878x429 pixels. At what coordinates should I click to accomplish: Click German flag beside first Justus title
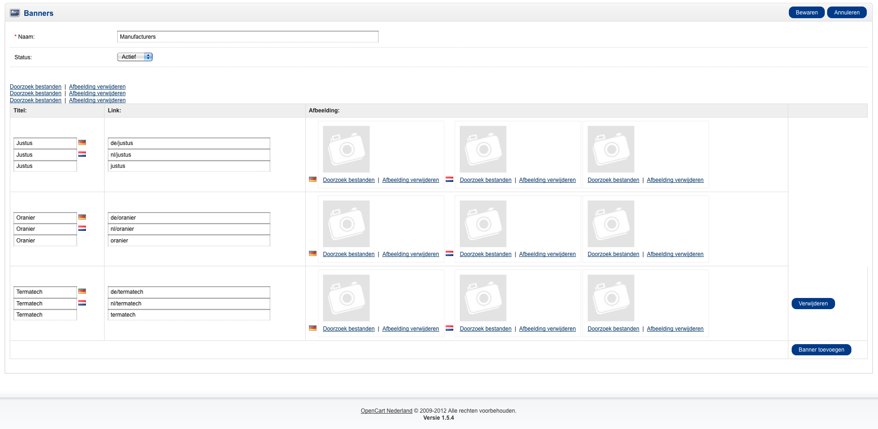[x=82, y=143]
